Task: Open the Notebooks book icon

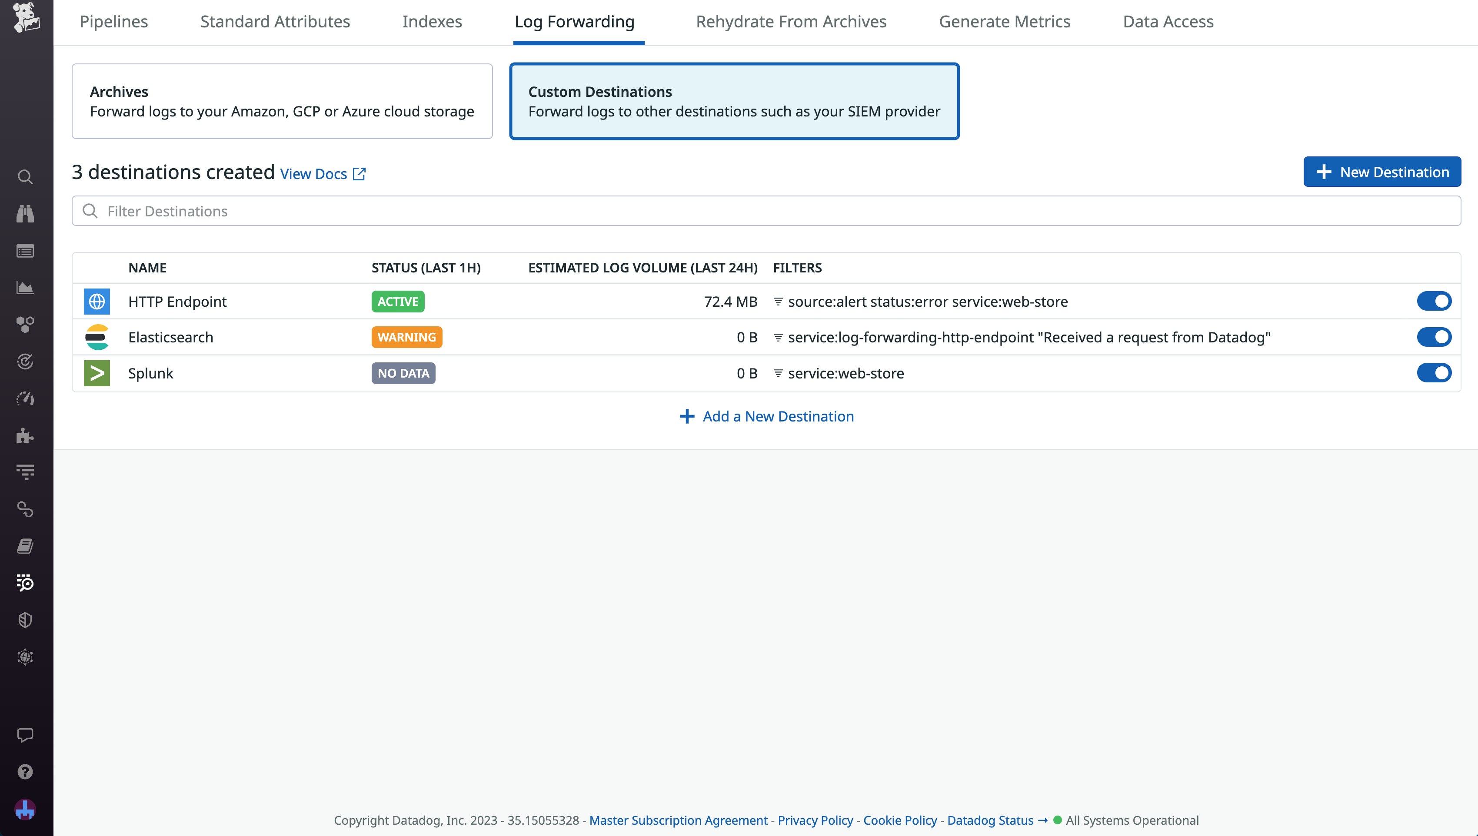Action: (x=26, y=545)
